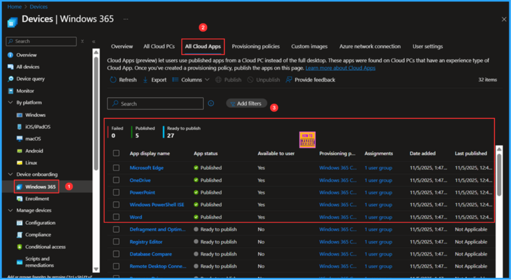Switch to the All Cloud PCs tab
Screen dimensions: 511x280
click(x=159, y=46)
